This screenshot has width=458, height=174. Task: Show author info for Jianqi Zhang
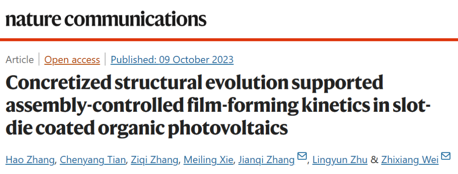[266, 160]
